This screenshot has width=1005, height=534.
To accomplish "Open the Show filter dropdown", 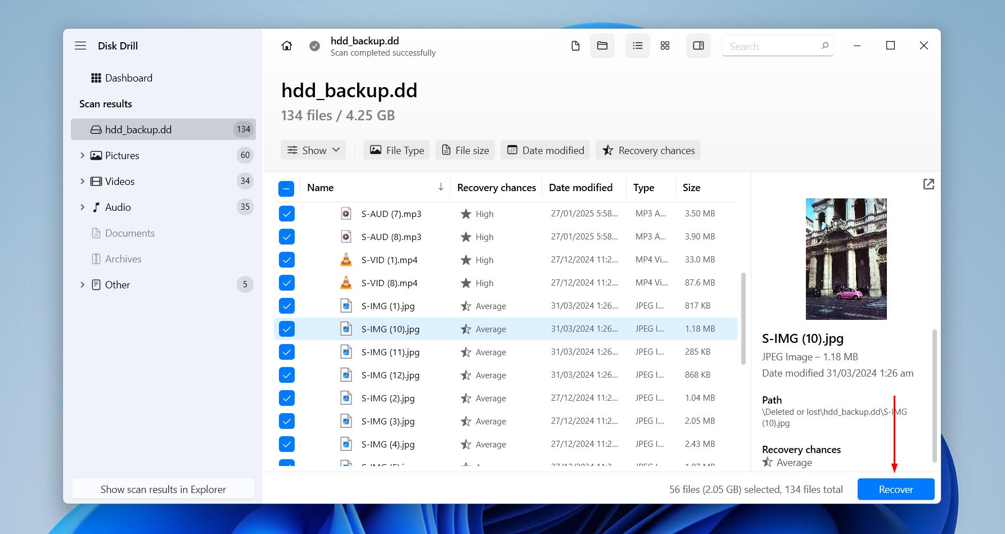I will [313, 150].
